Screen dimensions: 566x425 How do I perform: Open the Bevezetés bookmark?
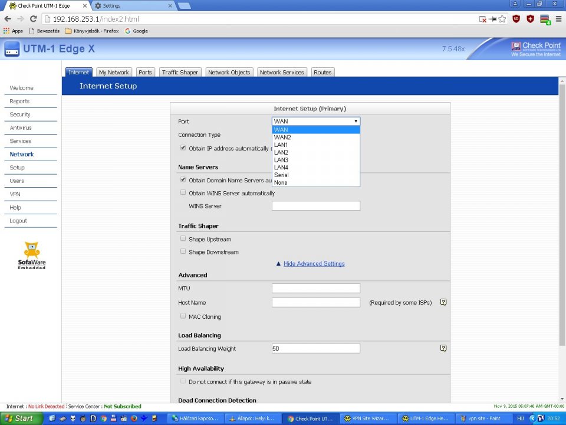click(x=44, y=31)
